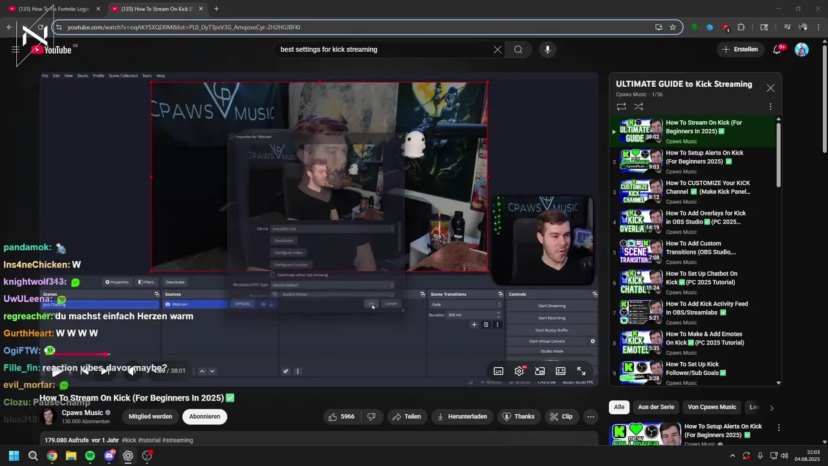Open Spotify from the taskbar
This screenshot has height=466, width=828.
[90, 456]
